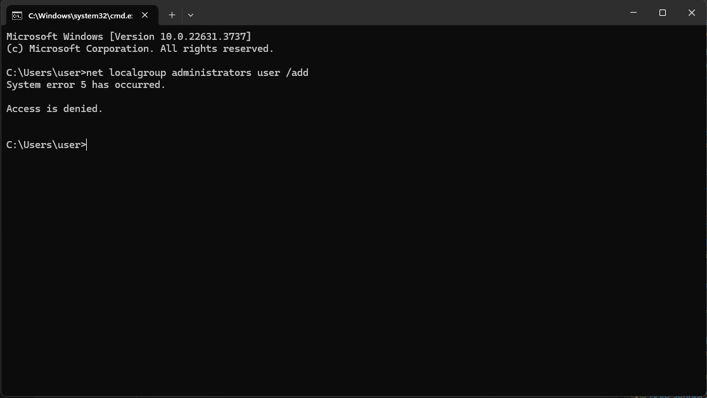Viewport: 707px width, 398px height.
Task: Click the "/add" switch in the command
Action: pos(297,73)
